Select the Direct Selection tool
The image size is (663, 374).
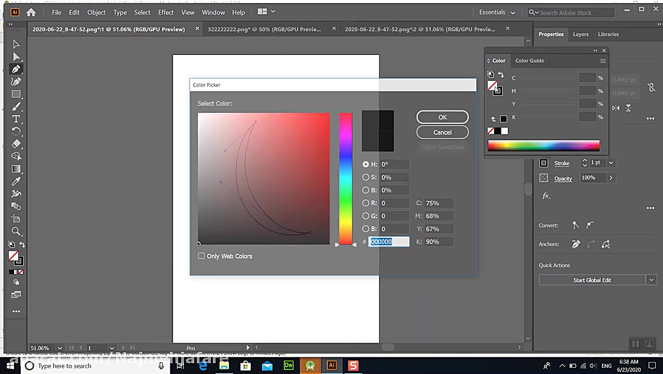16,56
